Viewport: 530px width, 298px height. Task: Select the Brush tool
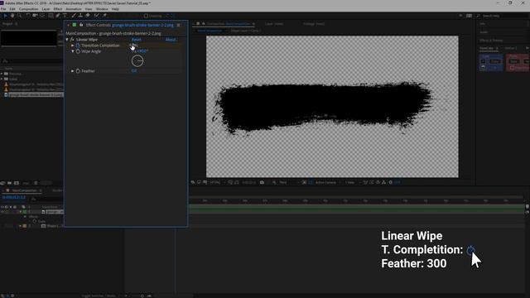point(74,16)
